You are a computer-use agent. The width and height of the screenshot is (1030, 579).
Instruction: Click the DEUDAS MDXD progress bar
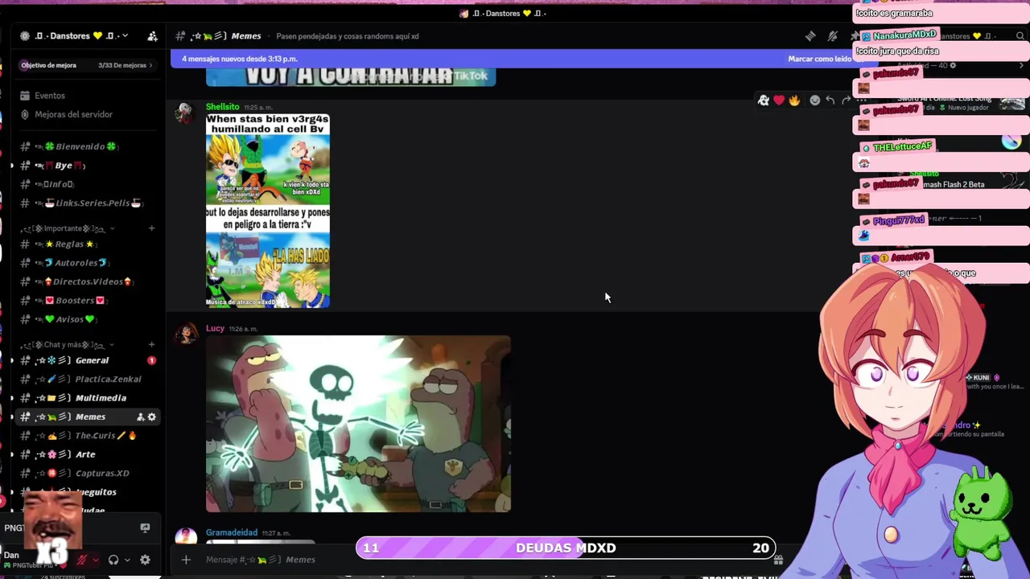coord(566,548)
